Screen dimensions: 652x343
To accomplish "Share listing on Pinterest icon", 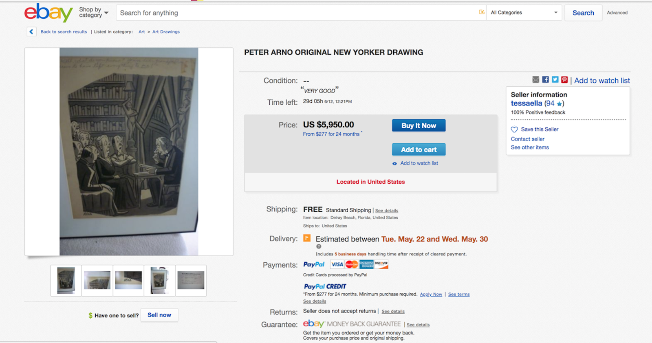I will (x=564, y=80).
